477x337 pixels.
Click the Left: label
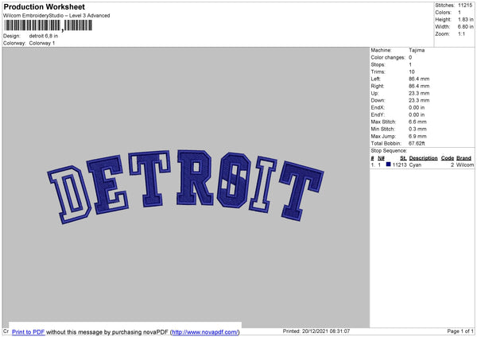(x=375, y=79)
